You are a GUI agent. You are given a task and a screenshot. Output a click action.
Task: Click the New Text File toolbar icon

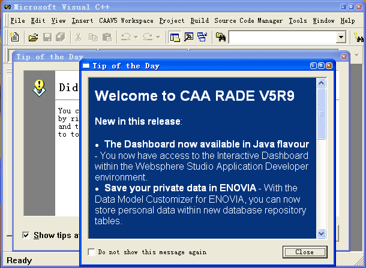point(14,37)
